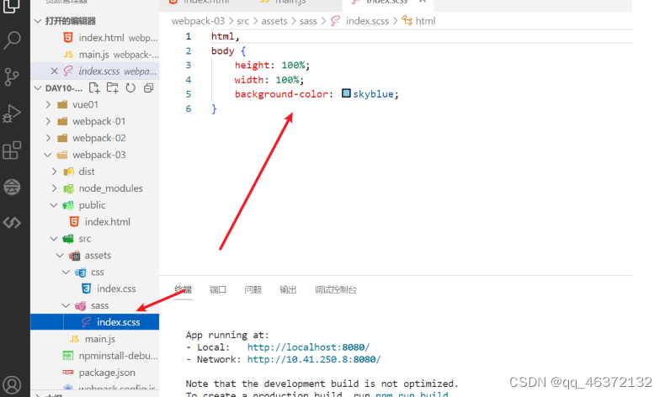Click the New File icon in explorer
This screenshot has width=665, height=397.
[x=94, y=88]
